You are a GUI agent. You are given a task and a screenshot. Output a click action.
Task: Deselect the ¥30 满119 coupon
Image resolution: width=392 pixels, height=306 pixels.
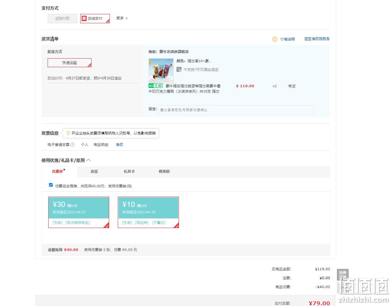[x=79, y=212]
